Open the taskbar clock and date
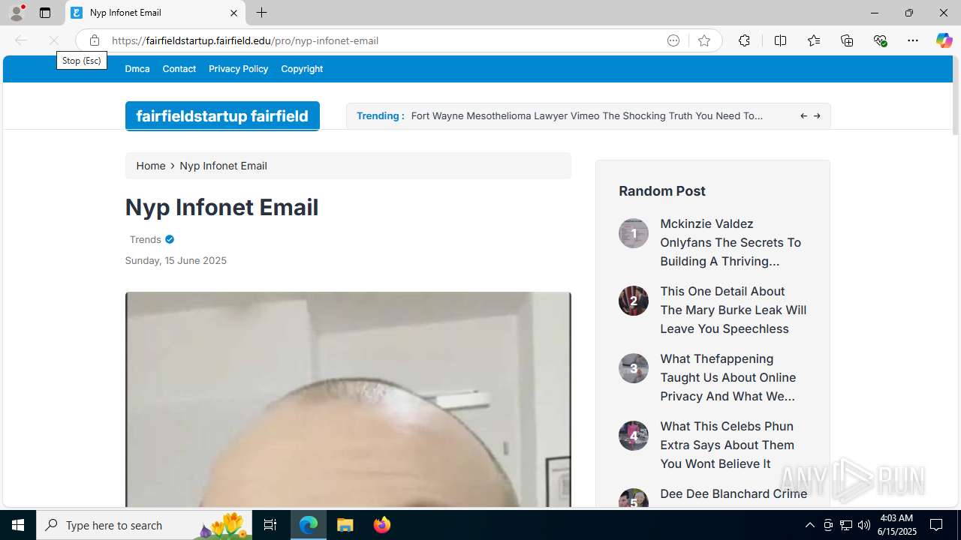The image size is (961, 540). point(896,525)
